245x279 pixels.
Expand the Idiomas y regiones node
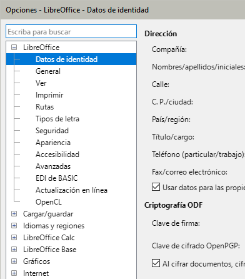(x=14, y=226)
